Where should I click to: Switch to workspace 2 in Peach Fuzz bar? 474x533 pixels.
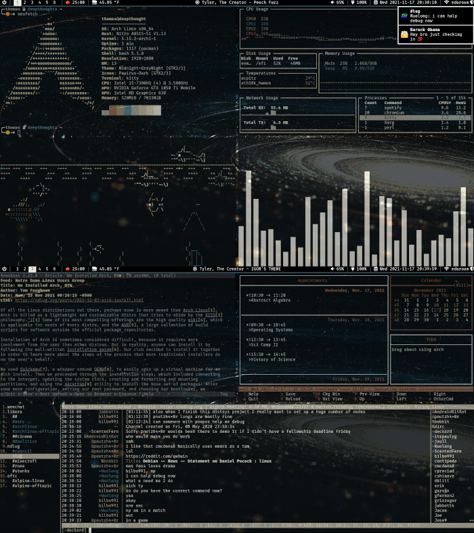coord(24,3)
